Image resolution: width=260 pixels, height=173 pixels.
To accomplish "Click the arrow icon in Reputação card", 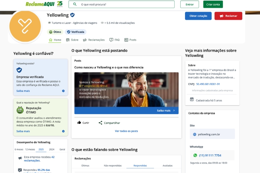I will click(63, 131).
